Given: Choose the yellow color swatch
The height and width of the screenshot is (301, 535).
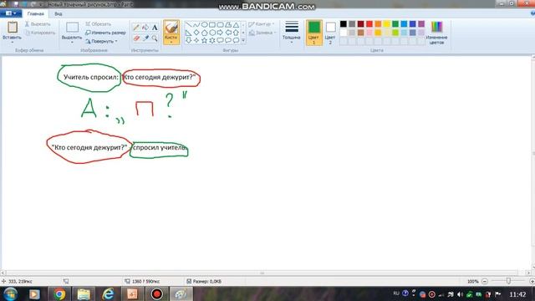Looking at the screenshot, I should pos(386,24).
